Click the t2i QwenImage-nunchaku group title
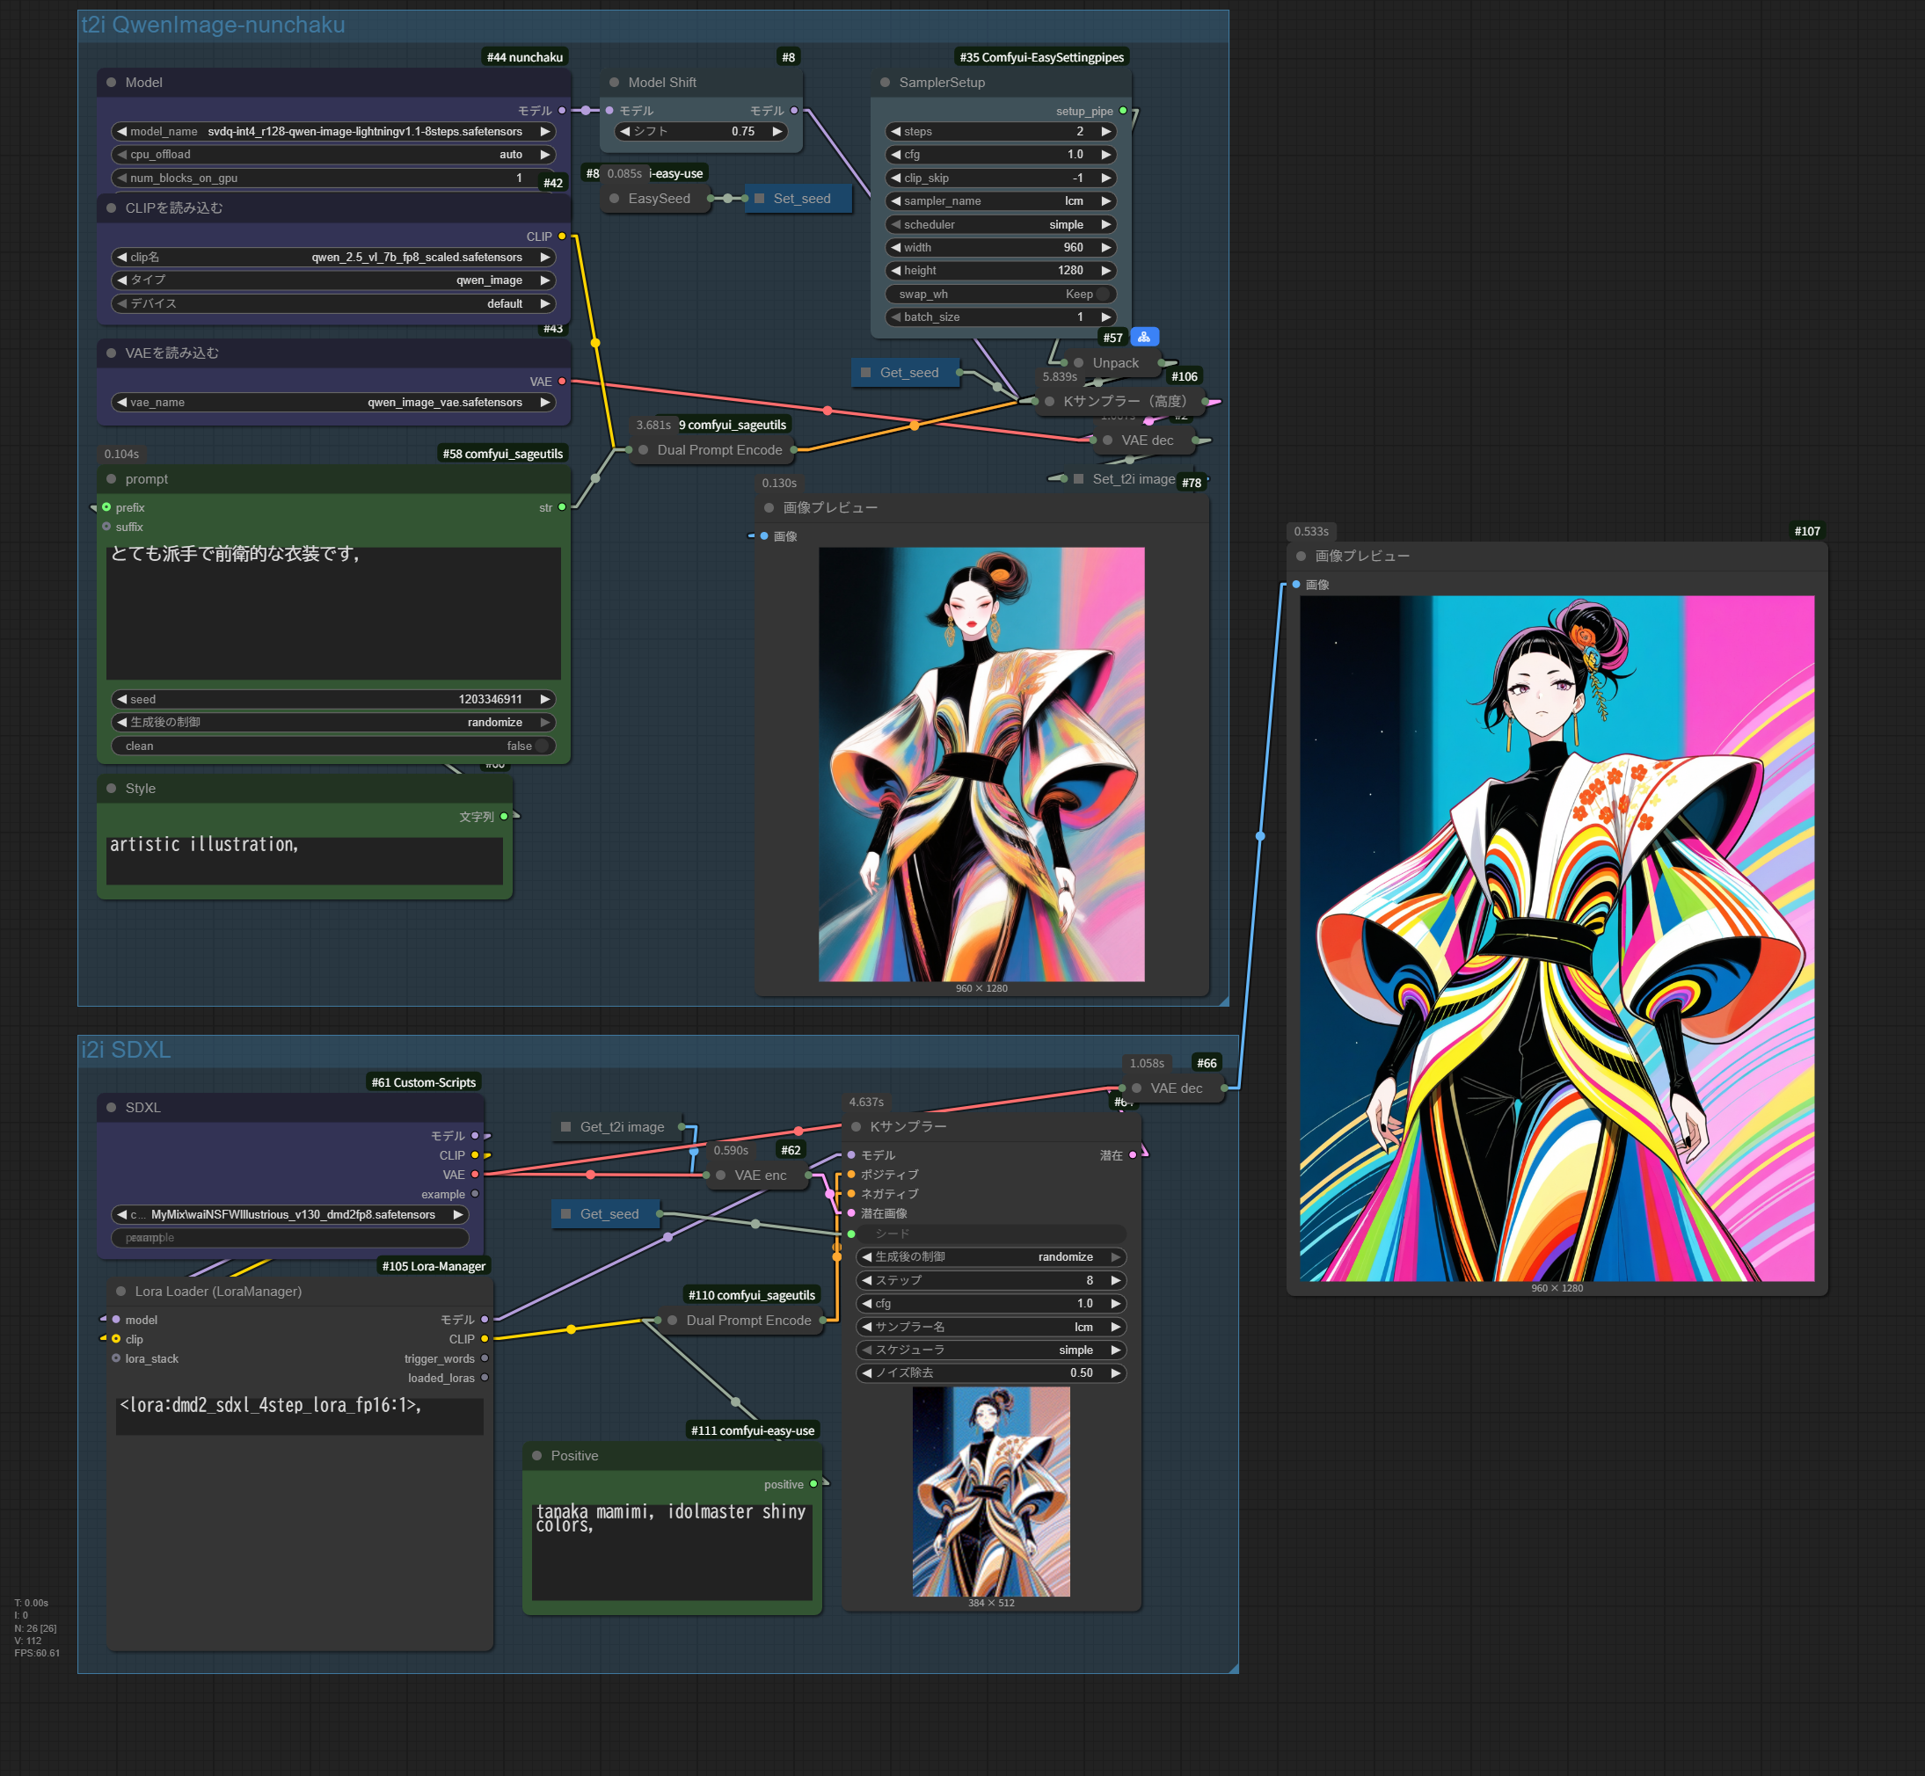The image size is (1925, 1776). 213,25
